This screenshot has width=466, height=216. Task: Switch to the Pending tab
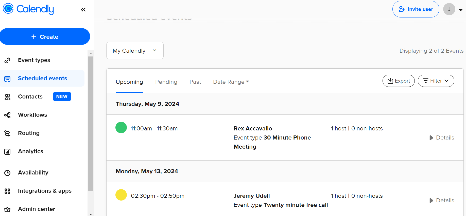166,82
